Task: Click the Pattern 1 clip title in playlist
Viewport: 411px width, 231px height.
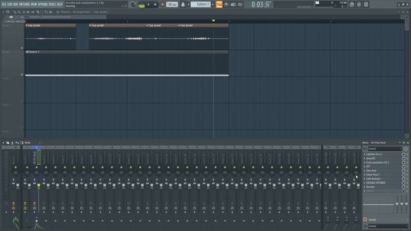Action: [33, 52]
